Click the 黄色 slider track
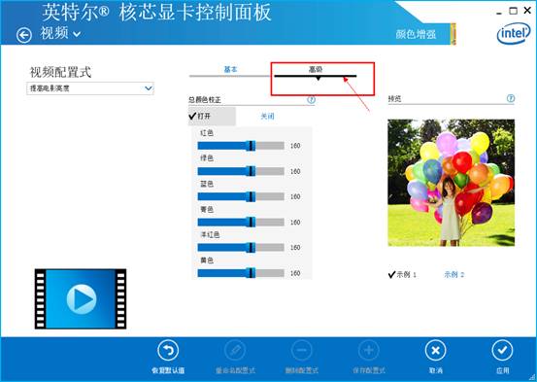 tap(241, 273)
